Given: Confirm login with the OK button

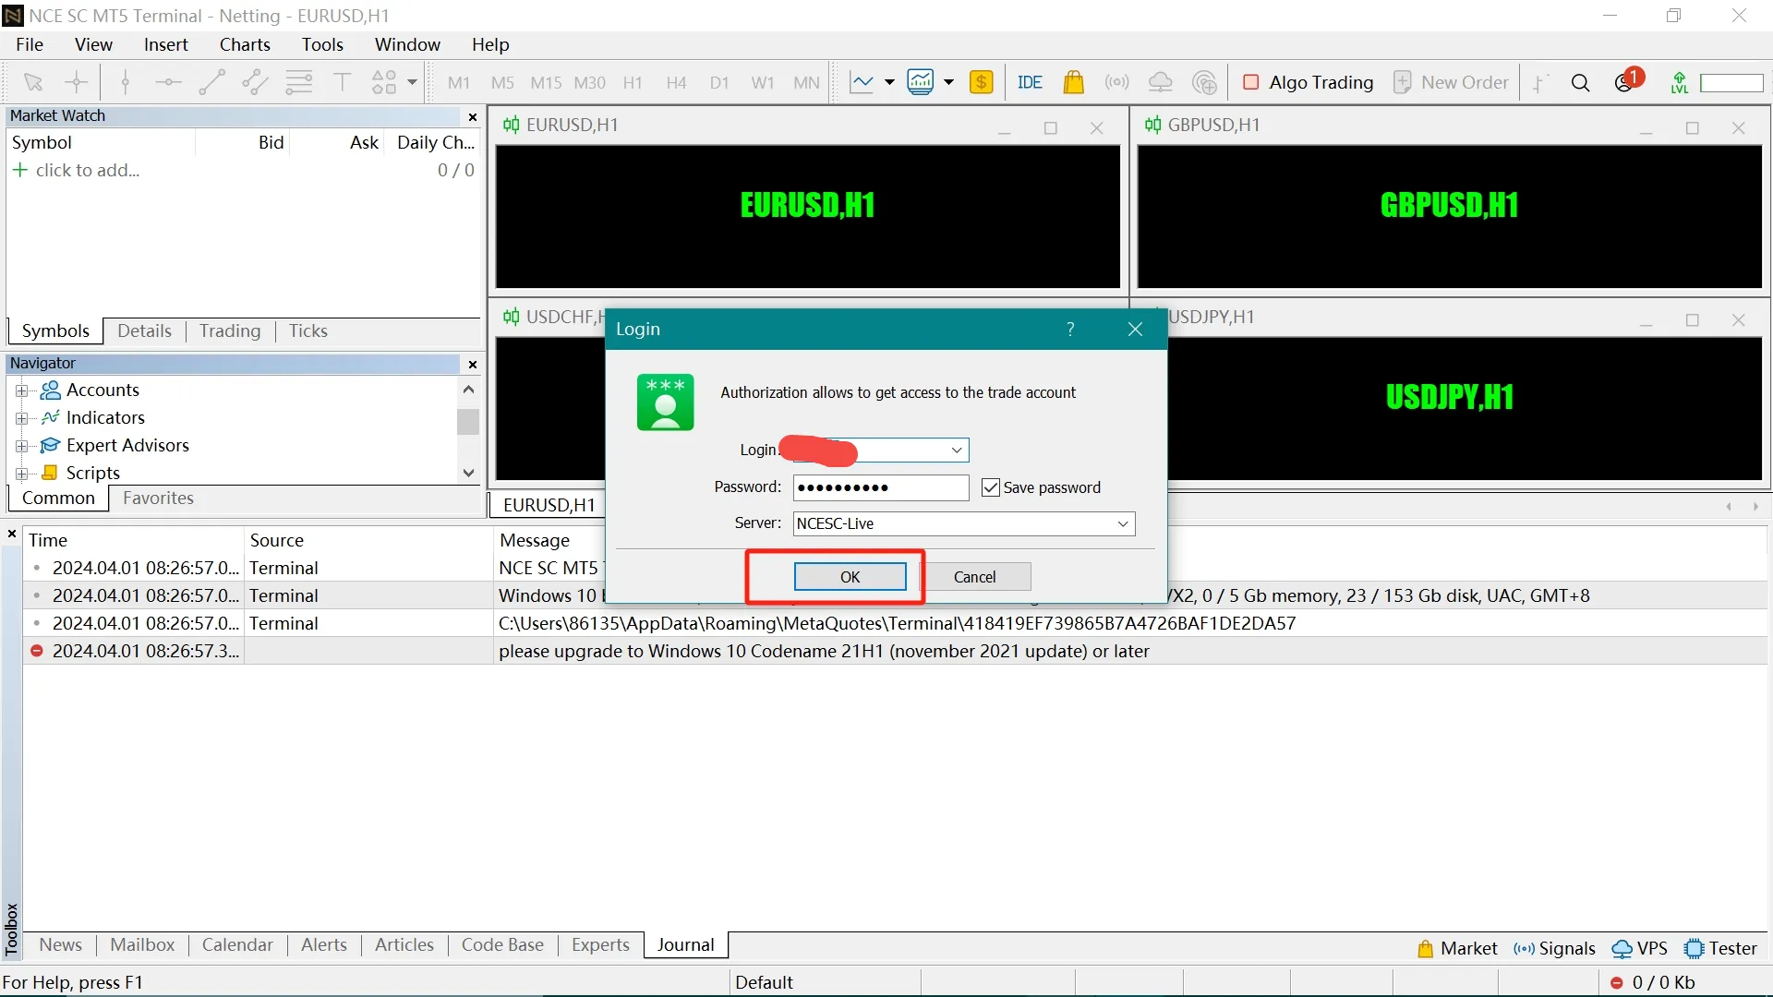Looking at the screenshot, I should pos(850,577).
